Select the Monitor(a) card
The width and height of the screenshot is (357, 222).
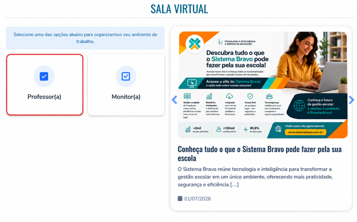pyautogui.click(x=126, y=85)
